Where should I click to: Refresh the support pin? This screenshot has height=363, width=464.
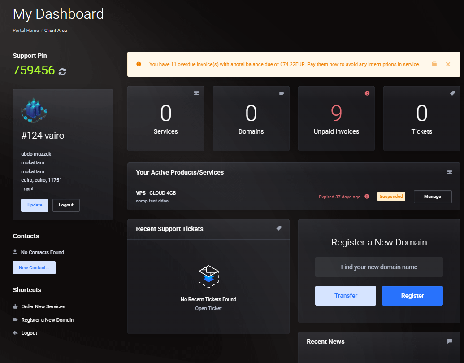[62, 72]
